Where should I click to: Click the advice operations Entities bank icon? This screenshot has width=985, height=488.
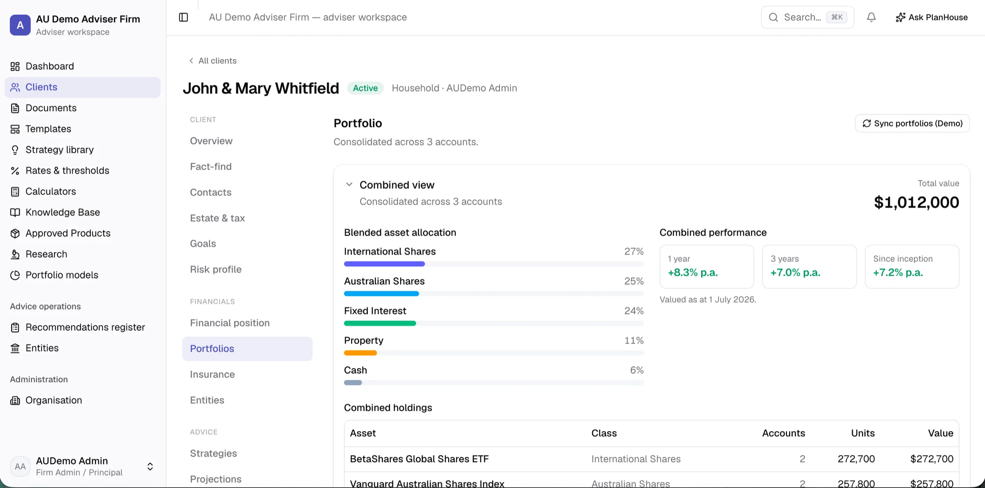pyautogui.click(x=15, y=348)
